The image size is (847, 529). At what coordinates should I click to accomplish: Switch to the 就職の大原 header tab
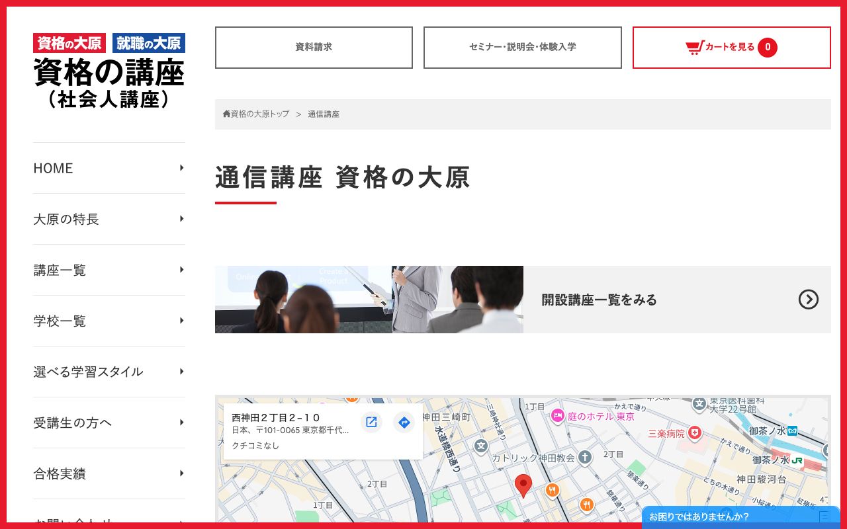click(x=149, y=42)
